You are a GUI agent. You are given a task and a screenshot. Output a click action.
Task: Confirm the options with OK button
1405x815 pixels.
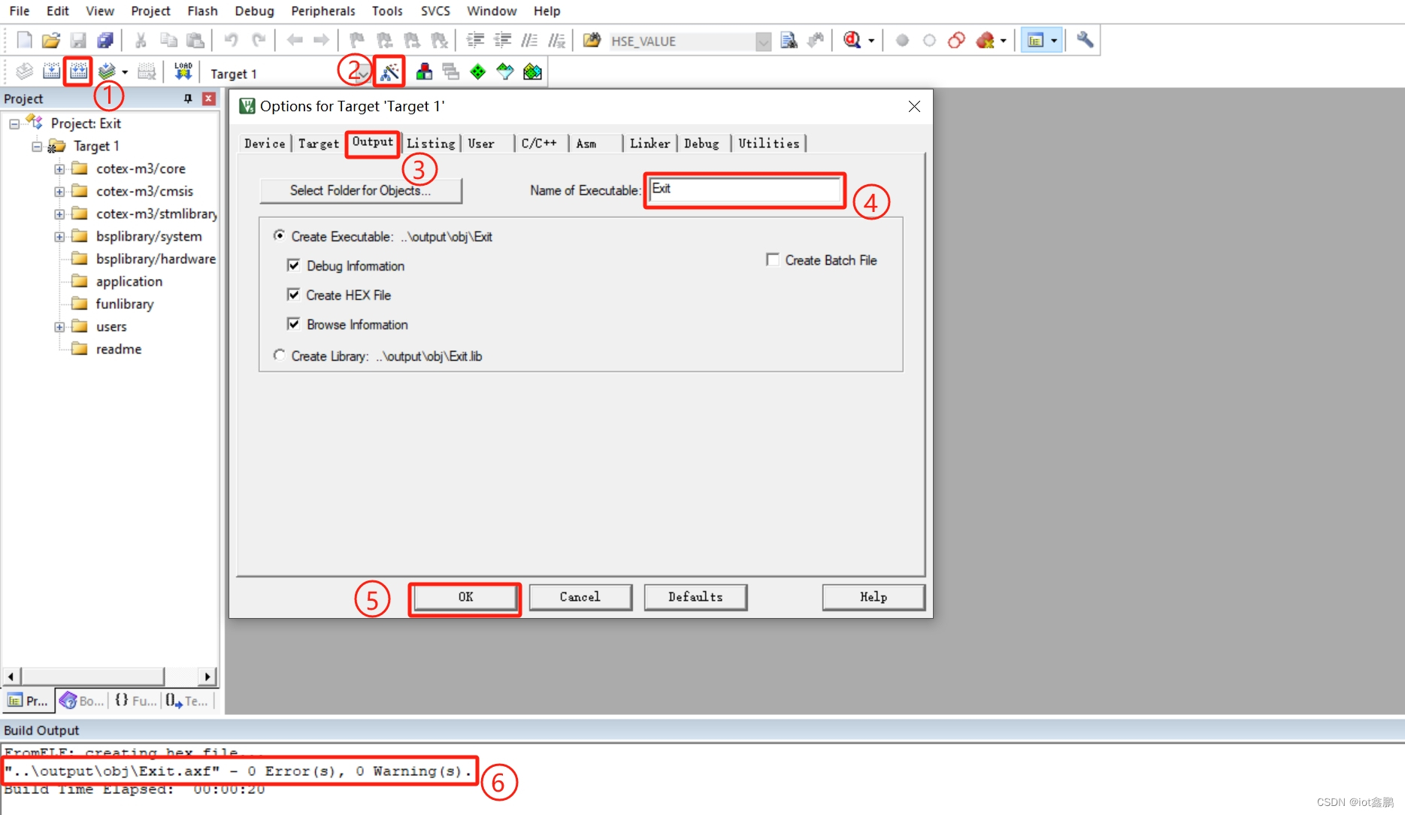tap(465, 597)
